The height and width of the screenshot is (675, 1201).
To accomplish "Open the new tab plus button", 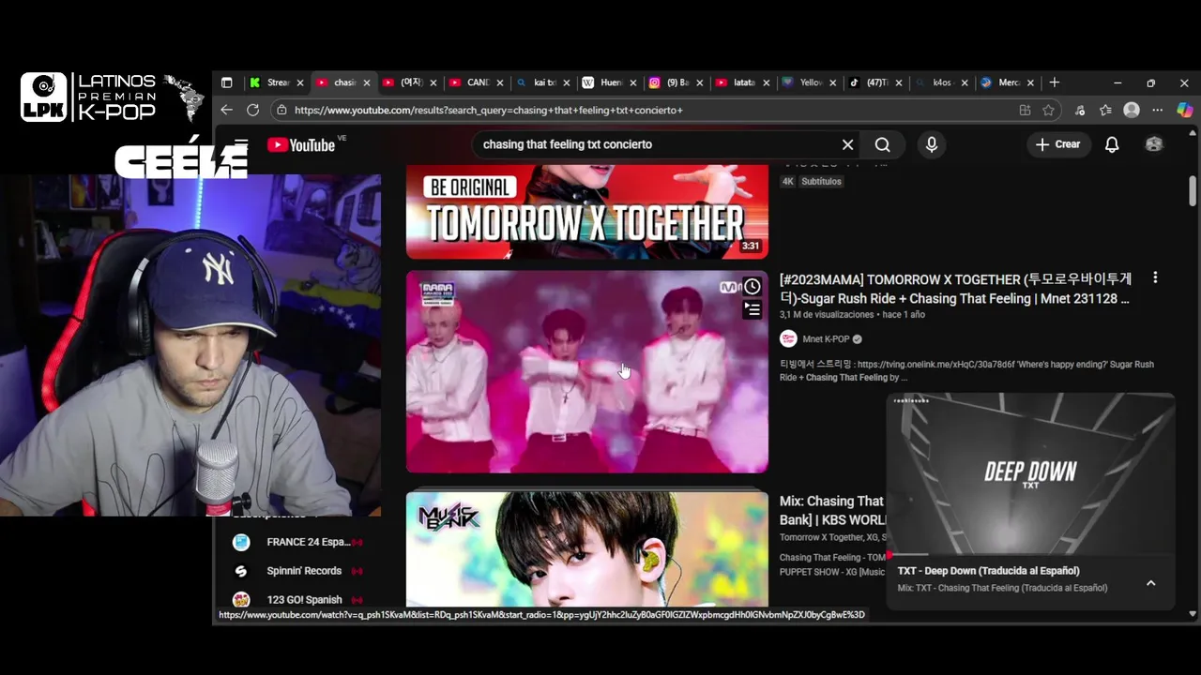I will tap(1055, 82).
